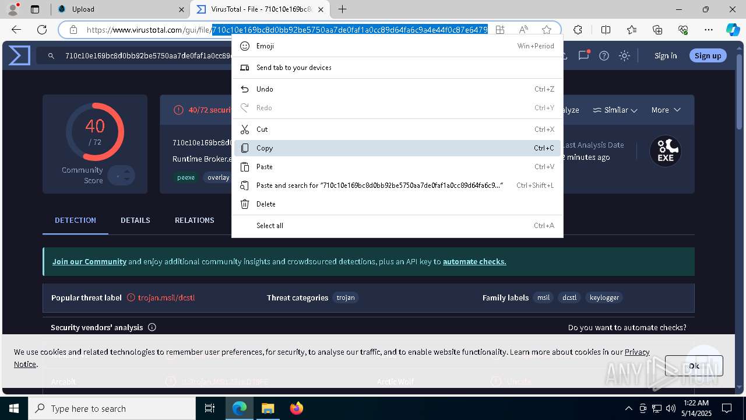Select Paste and search for hash
746x420 pixels.
(397, 185)
